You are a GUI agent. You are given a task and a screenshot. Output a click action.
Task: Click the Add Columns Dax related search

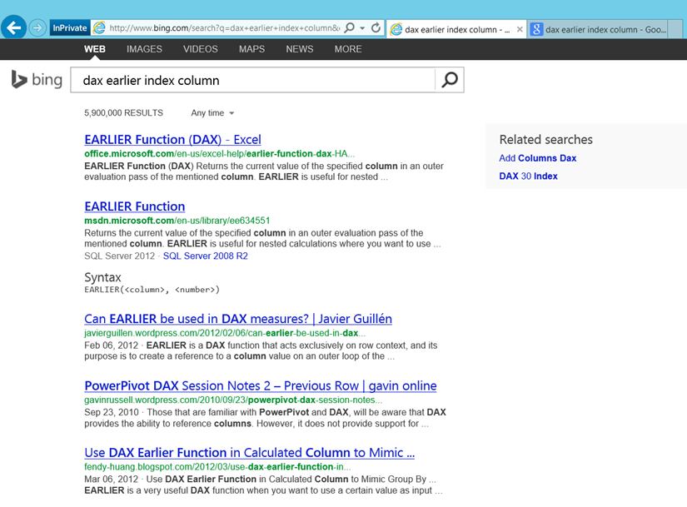coord(537,157)
